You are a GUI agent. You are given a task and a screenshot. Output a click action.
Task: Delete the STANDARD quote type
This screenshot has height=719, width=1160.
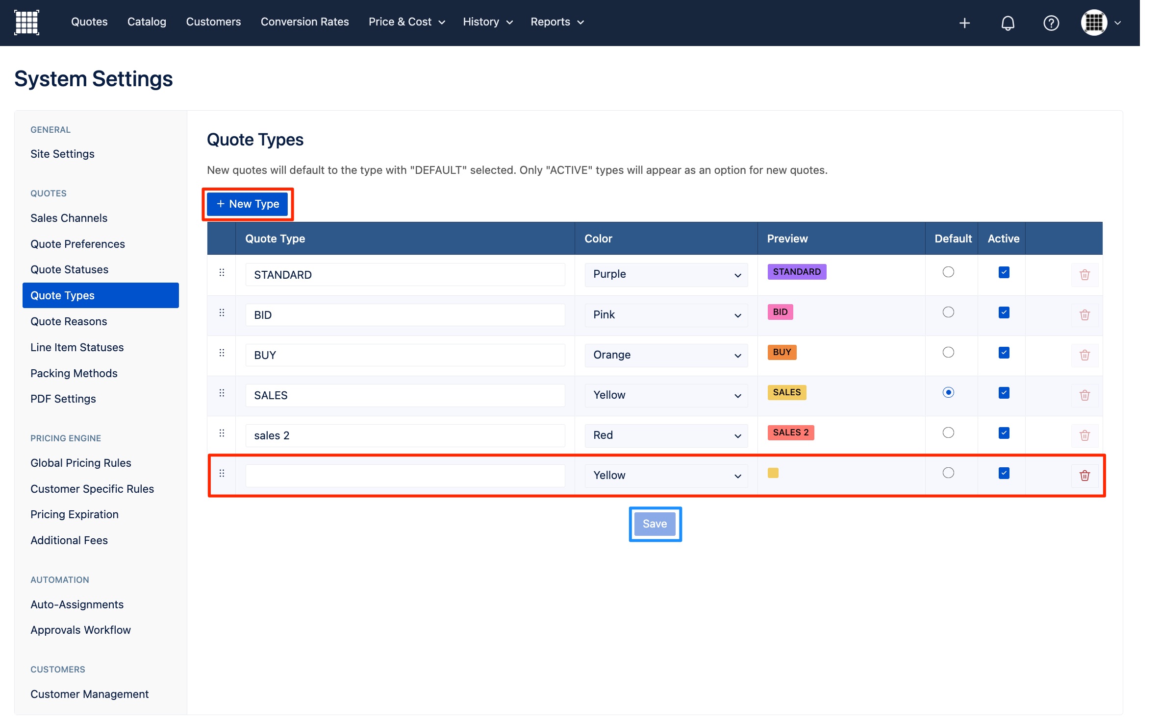[1084, 275]
